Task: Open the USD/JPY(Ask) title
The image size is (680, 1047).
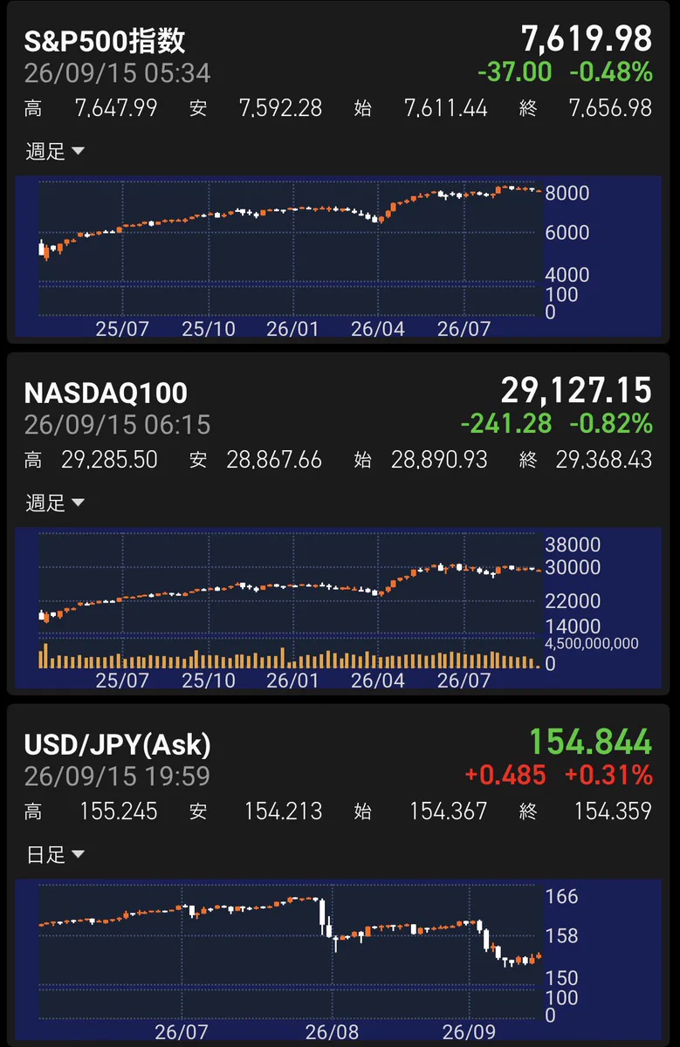Action: 118,744
